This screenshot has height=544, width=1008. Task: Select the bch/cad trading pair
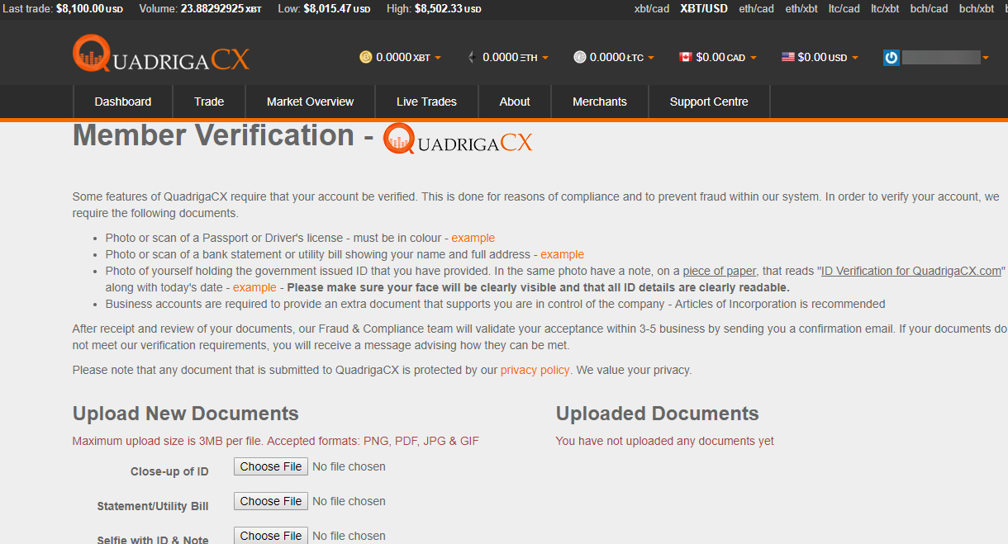point(929,8)
